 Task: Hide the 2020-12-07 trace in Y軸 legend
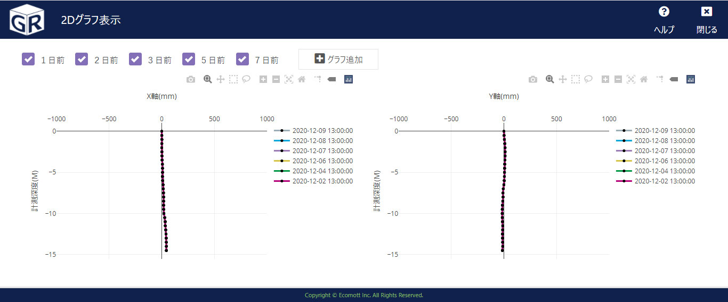click(656, 151)
